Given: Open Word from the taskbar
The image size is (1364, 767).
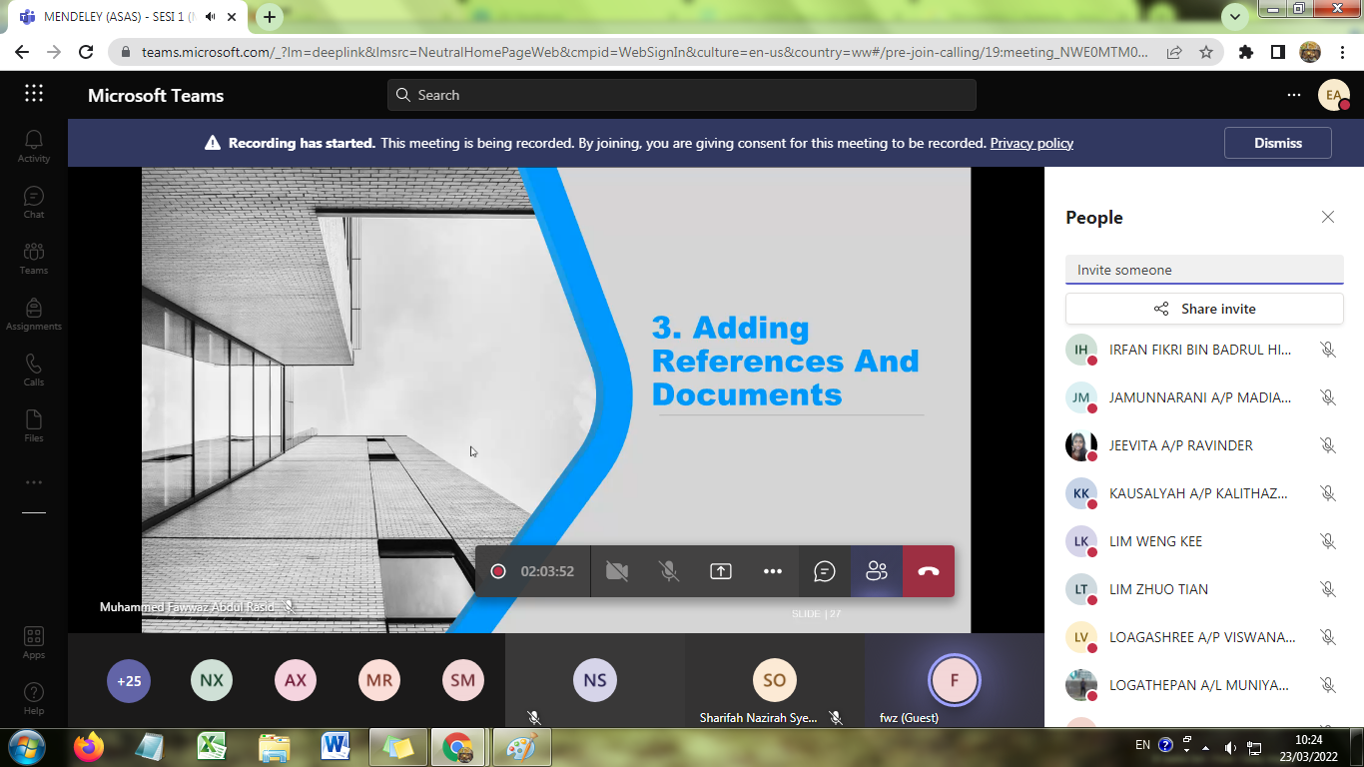Looking at the screenshot, I should (x=336, y=747).
